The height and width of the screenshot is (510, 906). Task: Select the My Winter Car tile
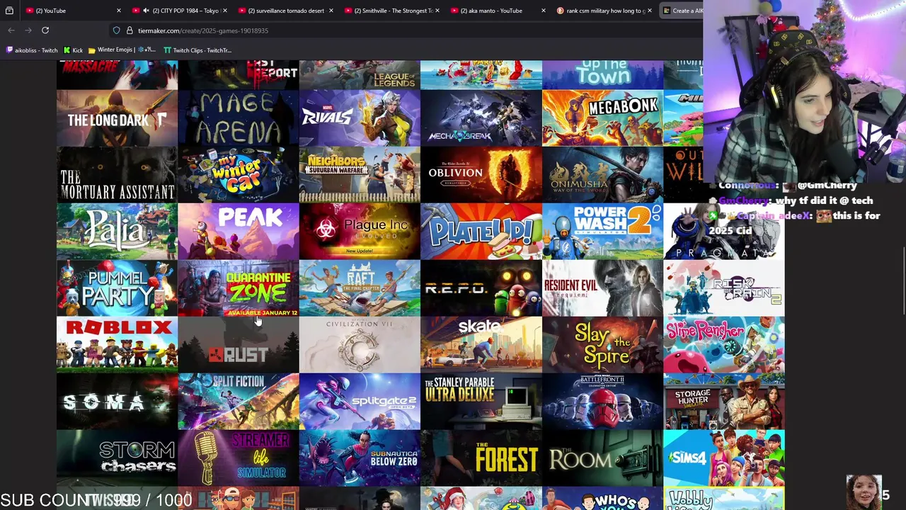point(239,175)
